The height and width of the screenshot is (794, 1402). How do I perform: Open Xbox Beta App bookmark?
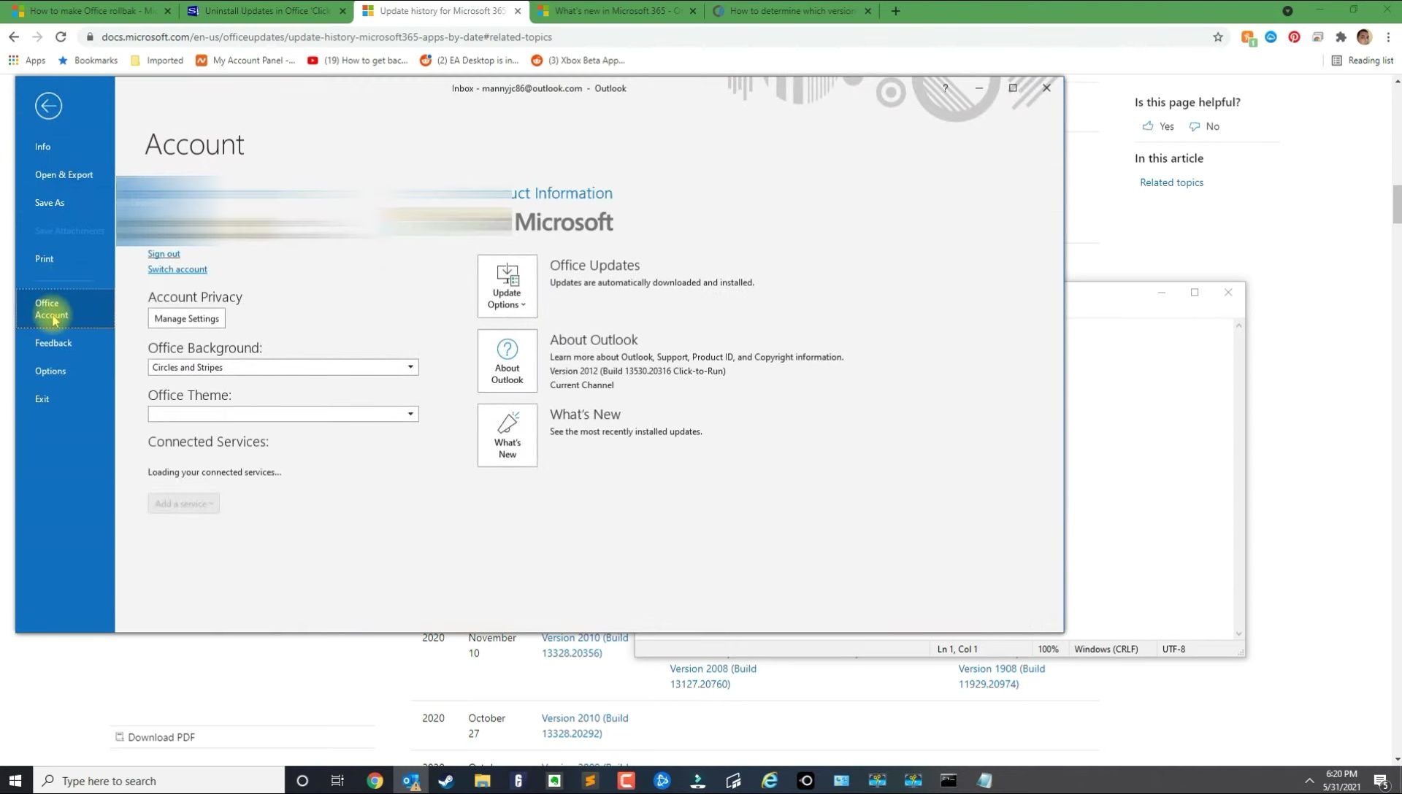click(578, 61)
